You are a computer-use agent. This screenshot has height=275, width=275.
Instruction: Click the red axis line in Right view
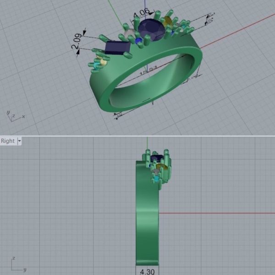click(x=215, y=213)
